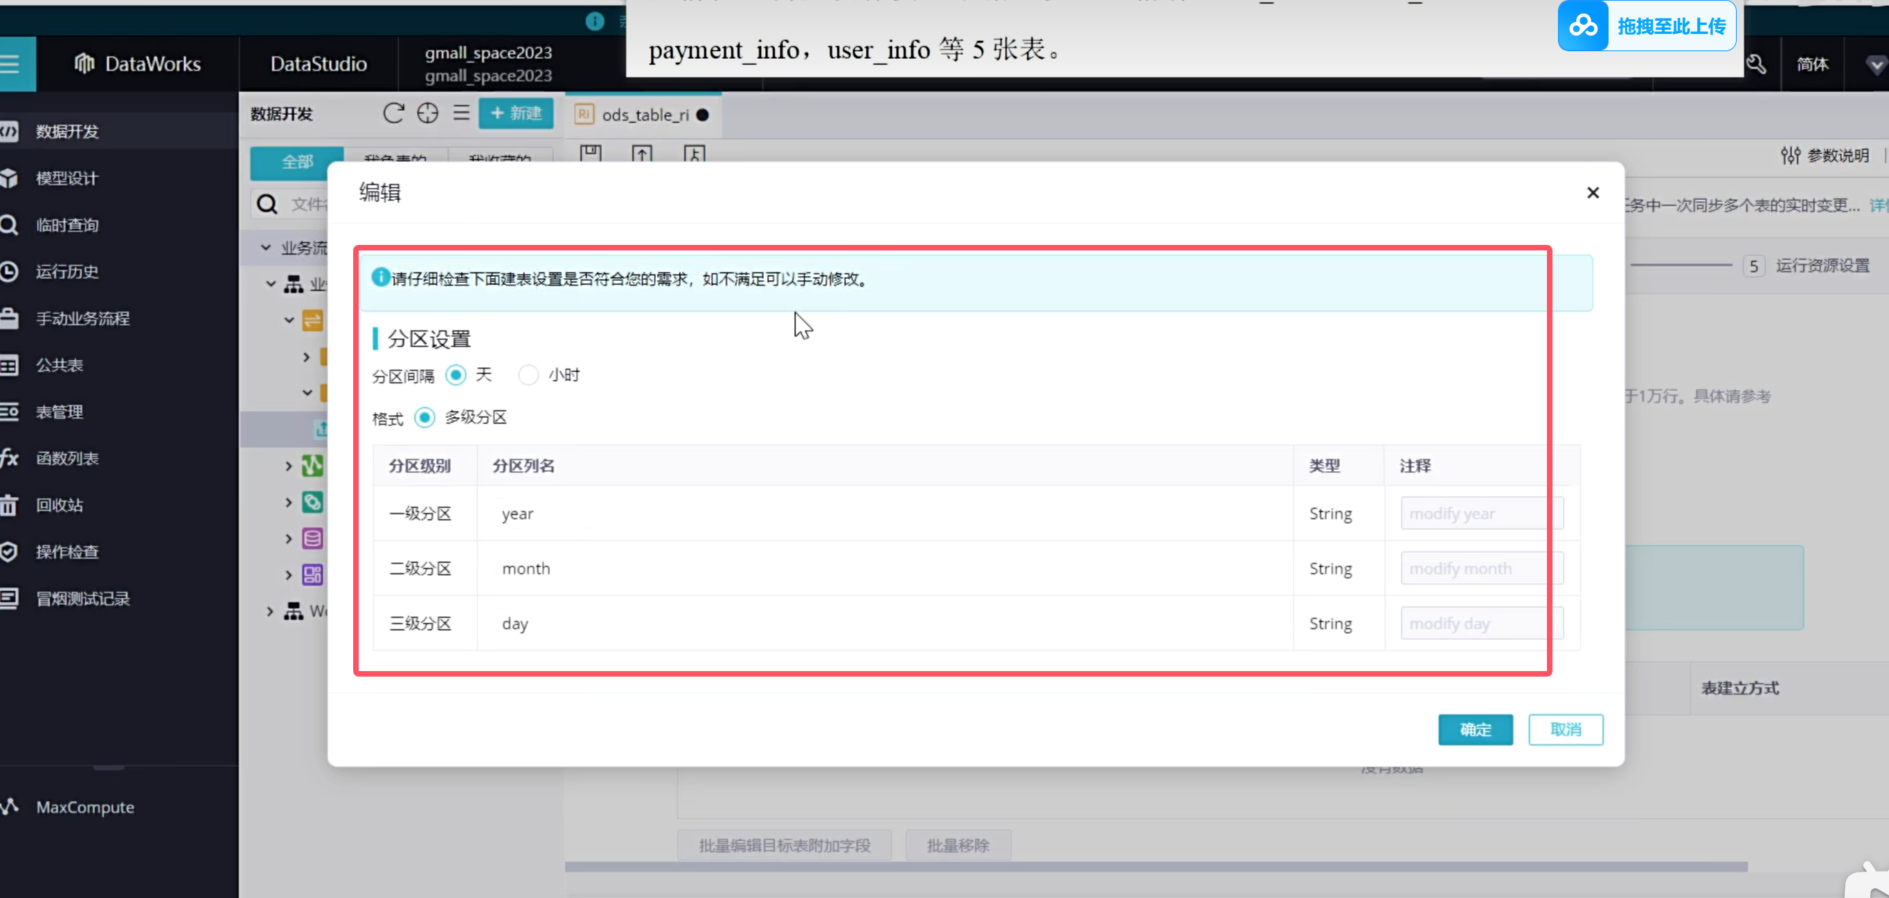Open MaxCompute in sidebar bottom
This screenshot has width=1889, height=898.
coord(84,807)
